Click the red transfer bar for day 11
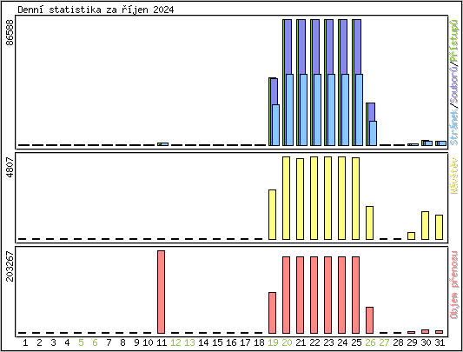 (x=162, y=292)
